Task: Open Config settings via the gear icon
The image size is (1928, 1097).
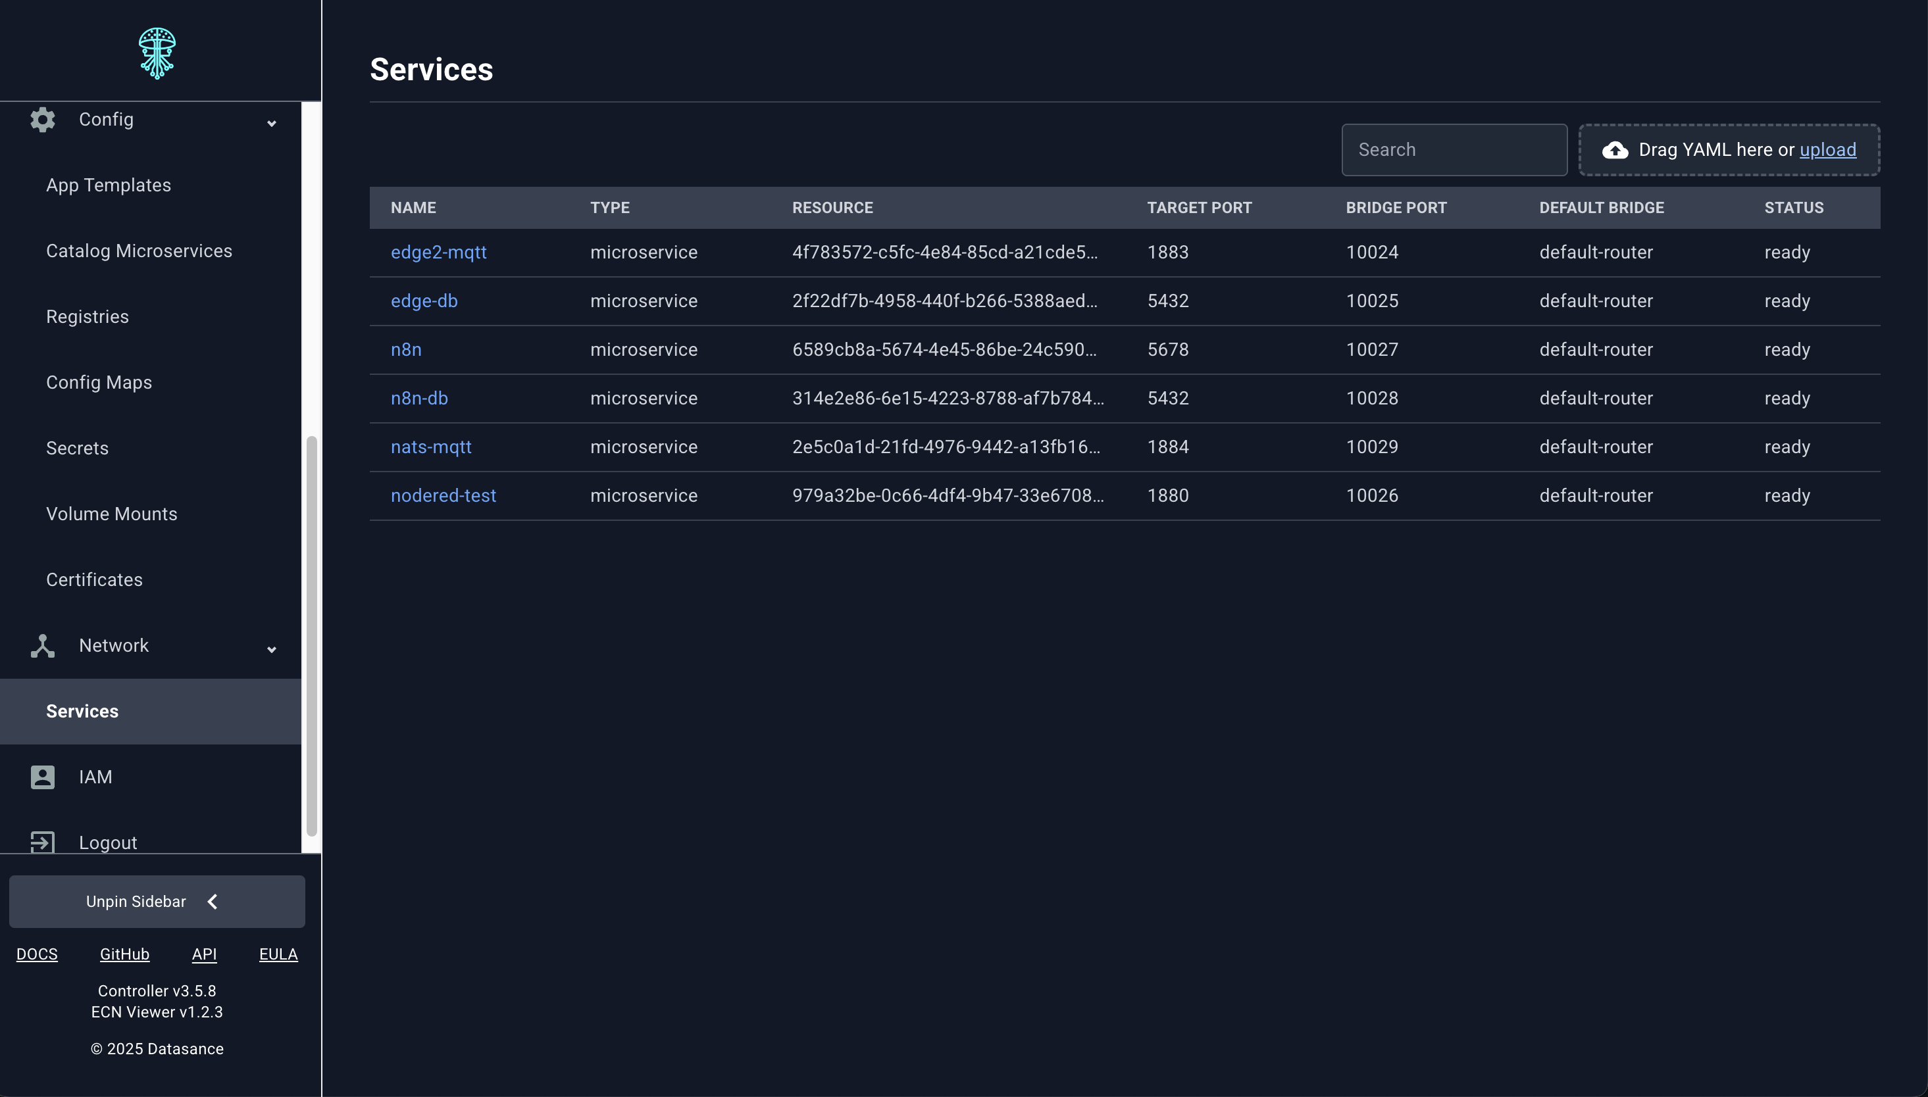Action: (x=42, y=119)
